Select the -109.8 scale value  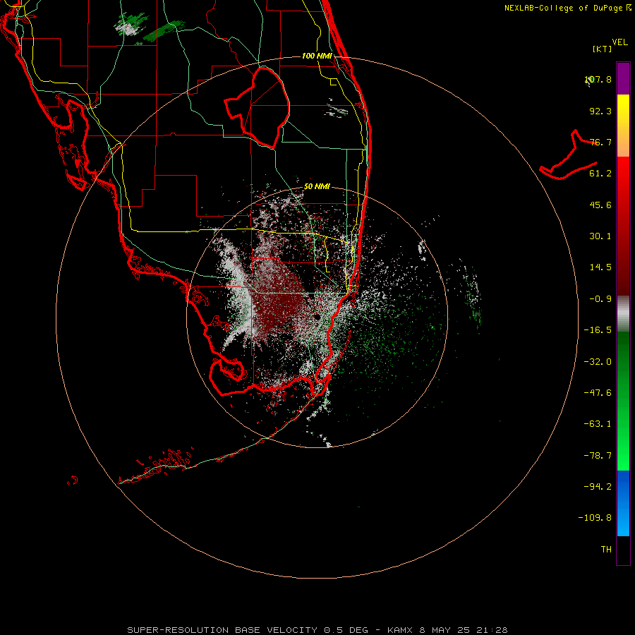[x=595, y=518]
